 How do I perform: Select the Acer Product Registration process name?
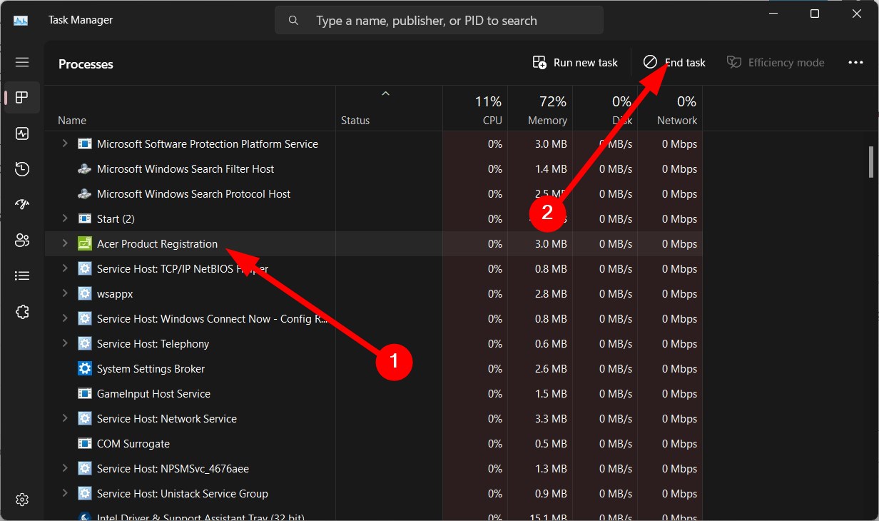pyautogui.click(x=157, y=244)
